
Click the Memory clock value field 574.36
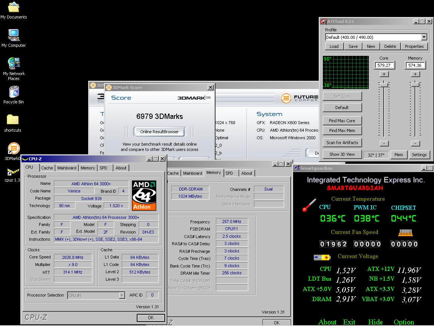point(415,65)
